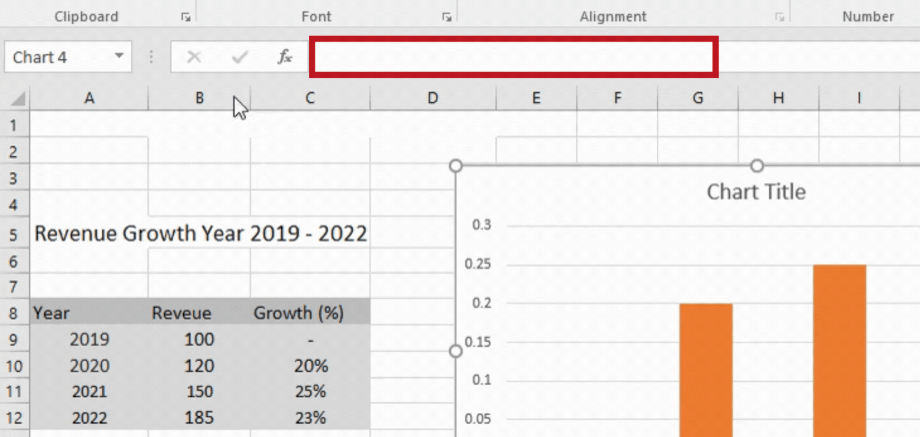
Task: Select revenue cell with value 150
Action: click(199, 391)
